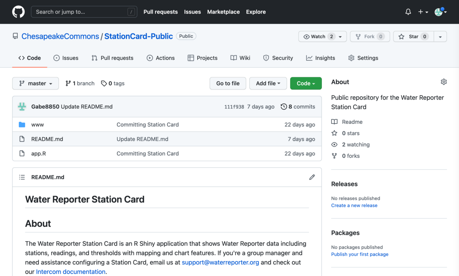Click the www folder icon
The height and width of the screenshot is (276, 459).
click(x=22, y=125)
